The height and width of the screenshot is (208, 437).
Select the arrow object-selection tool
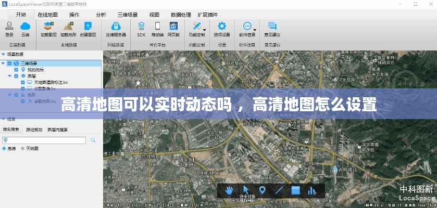click(x=246, y=190)
